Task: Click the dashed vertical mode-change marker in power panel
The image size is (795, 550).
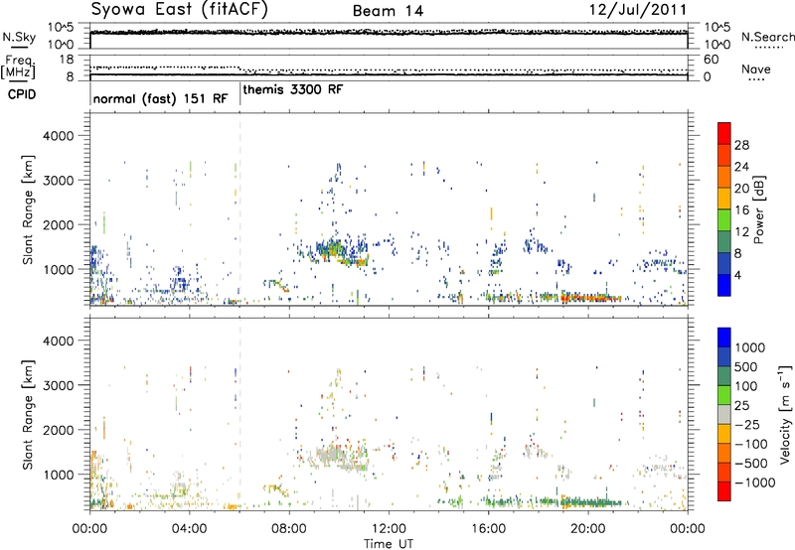Action: coord(239,209)
